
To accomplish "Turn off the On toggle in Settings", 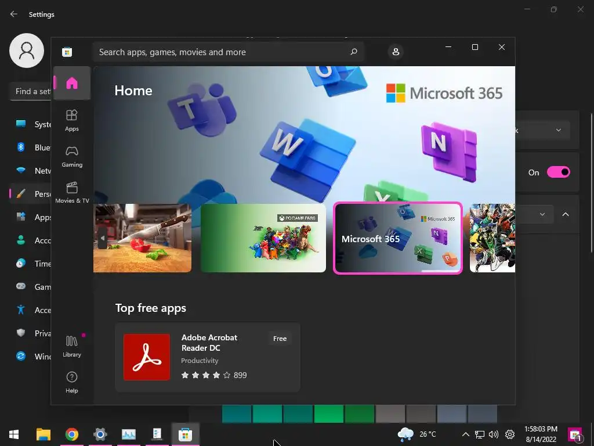I will pyautogui.click(x=559, y=172).
